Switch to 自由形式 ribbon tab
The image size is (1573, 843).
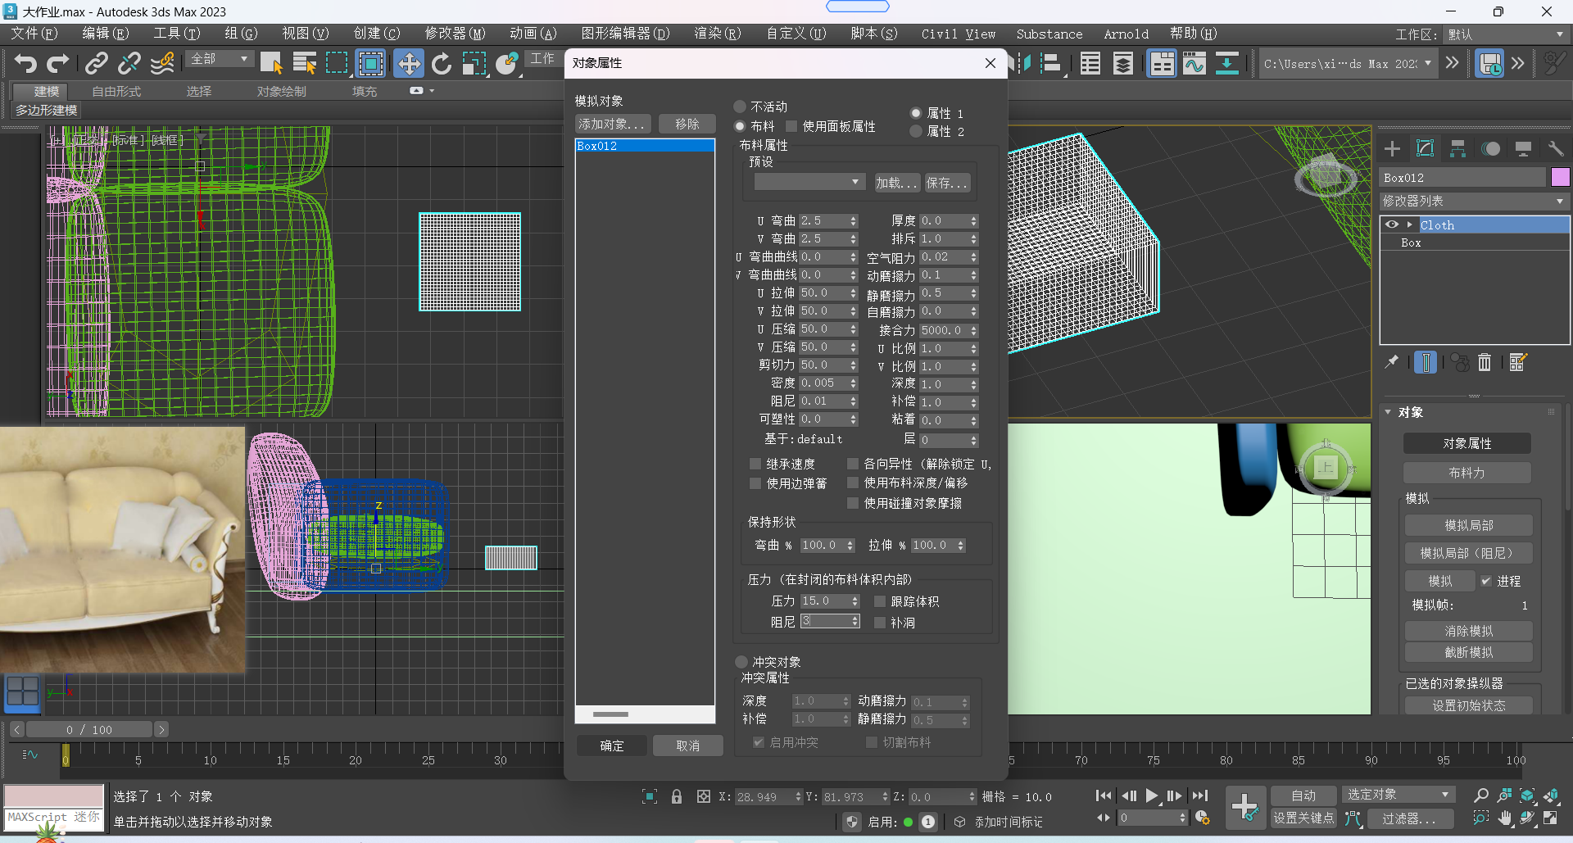(116, 91)
